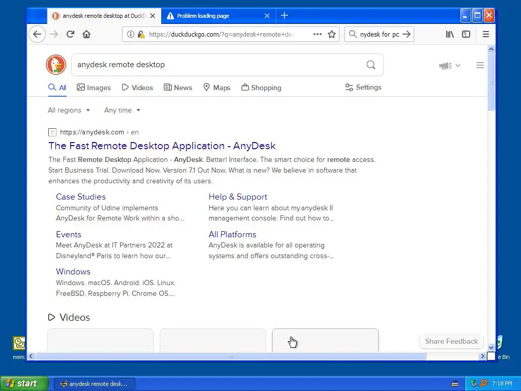Select the Maps search tab

[x=217, y=88]
